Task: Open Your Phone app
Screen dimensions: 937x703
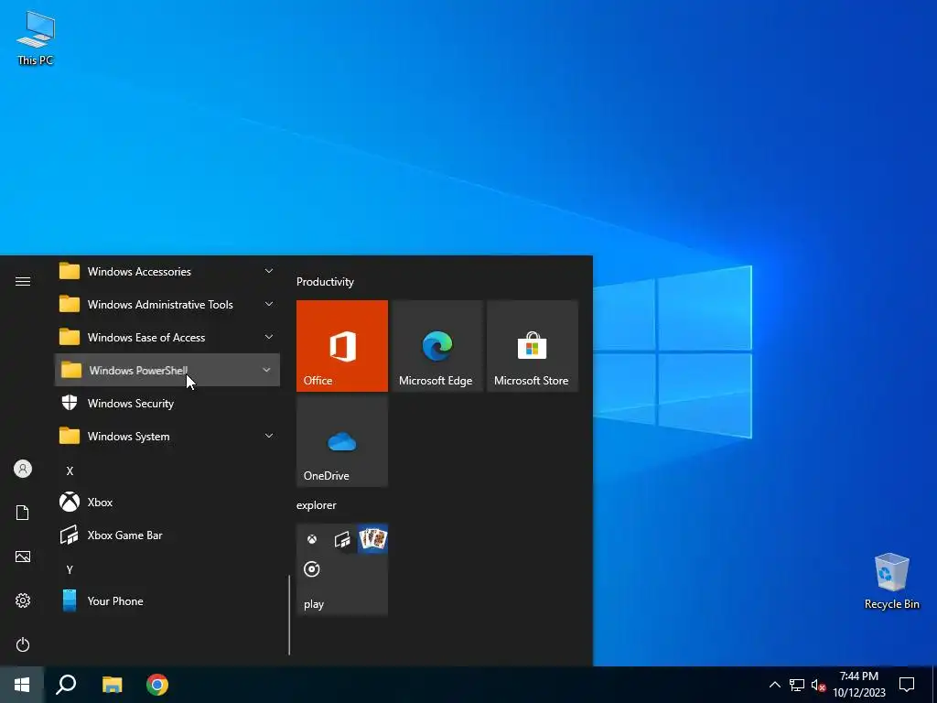Action: (167, 600)
